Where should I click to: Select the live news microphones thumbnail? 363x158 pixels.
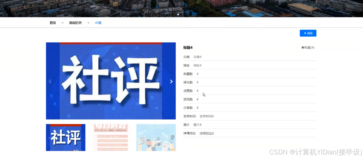click(156, 137)
